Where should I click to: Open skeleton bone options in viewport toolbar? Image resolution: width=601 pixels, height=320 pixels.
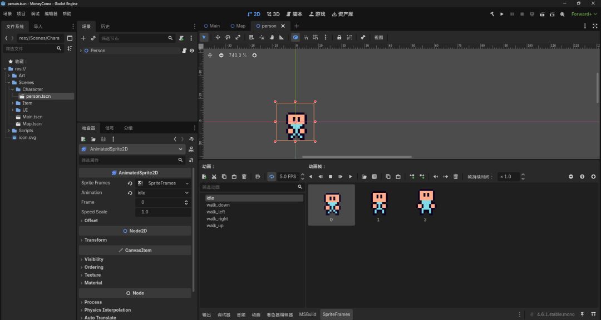point(363,37)
